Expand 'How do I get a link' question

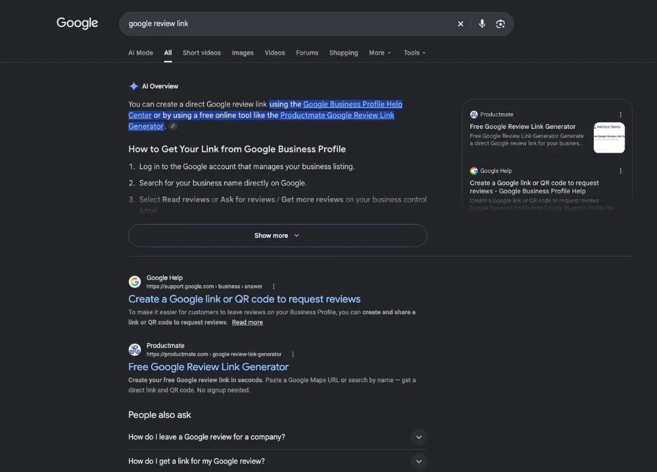278,461
